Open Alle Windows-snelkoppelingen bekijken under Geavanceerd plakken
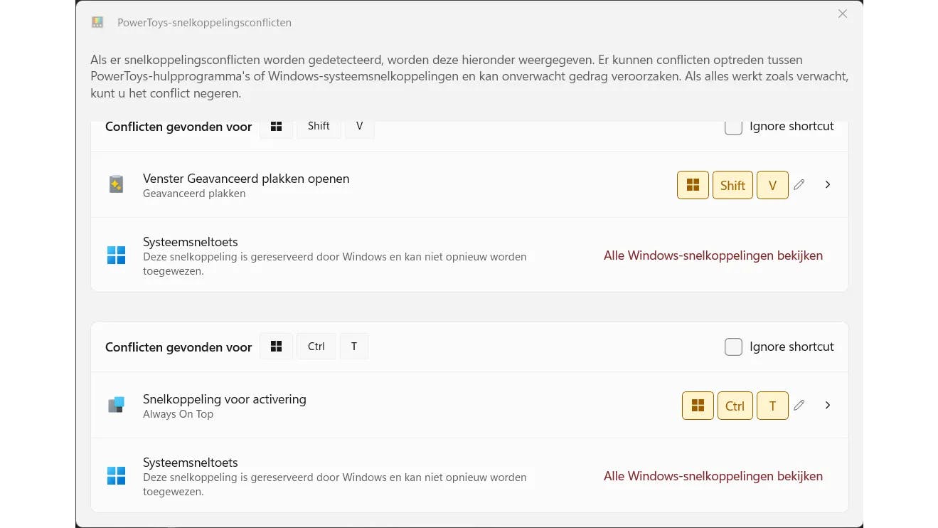This screenshot has width=938, height=528. [x=713, y=255]
